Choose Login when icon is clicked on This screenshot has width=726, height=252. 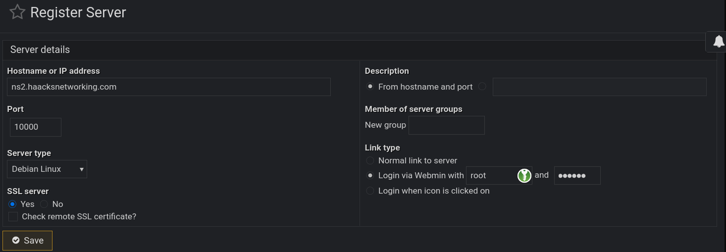370,191
